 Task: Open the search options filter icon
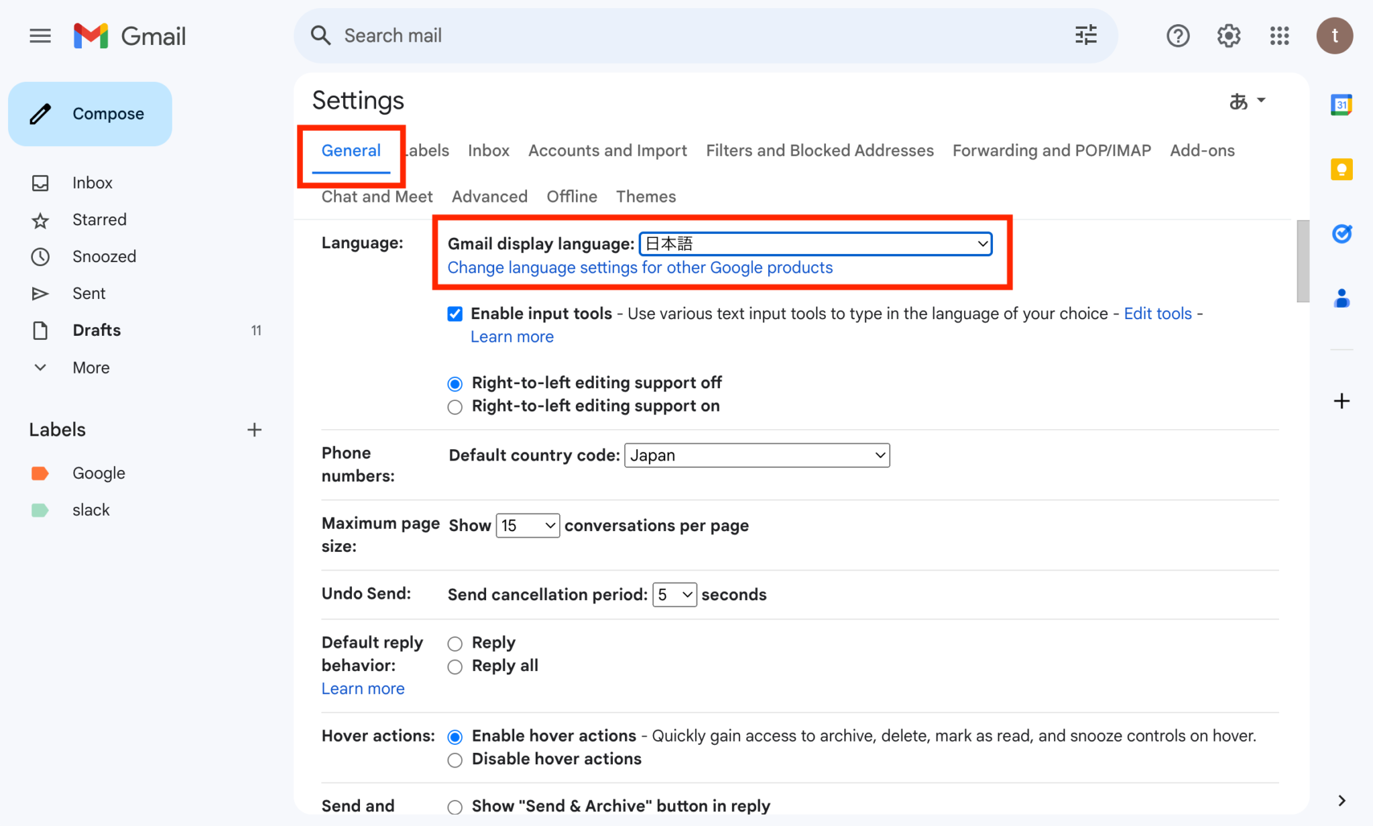click(x=1085, y=35)
